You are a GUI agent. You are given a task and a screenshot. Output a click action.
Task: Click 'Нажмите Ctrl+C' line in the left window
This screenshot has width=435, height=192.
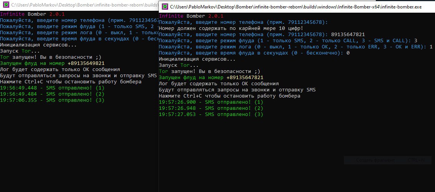pyautogui.click(x=71, y=82)
